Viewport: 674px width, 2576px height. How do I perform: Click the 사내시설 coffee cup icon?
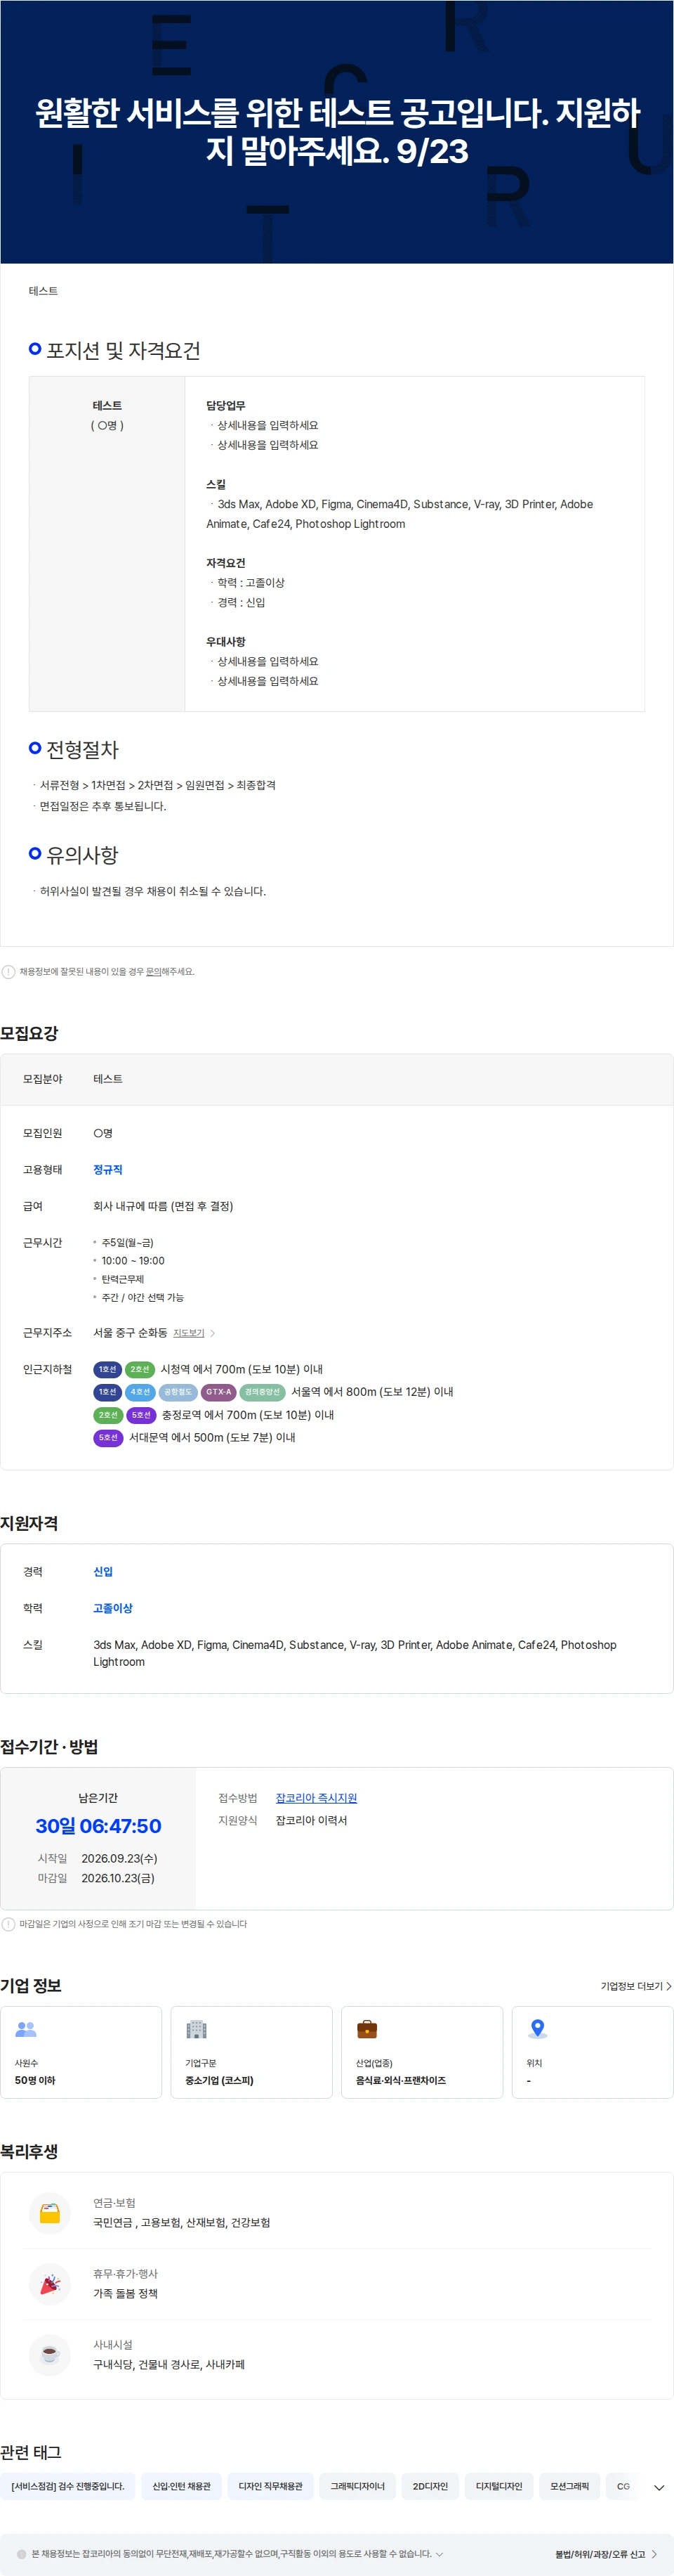[x=50, y=2355]
